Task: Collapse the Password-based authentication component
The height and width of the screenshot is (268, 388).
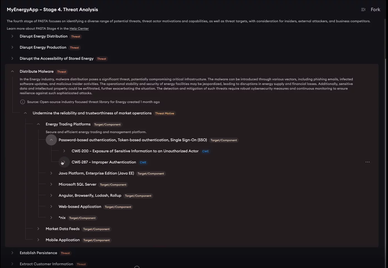Action: coord(51,140)
